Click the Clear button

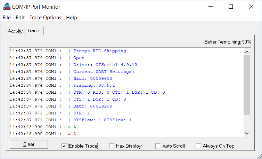point(29,144)
